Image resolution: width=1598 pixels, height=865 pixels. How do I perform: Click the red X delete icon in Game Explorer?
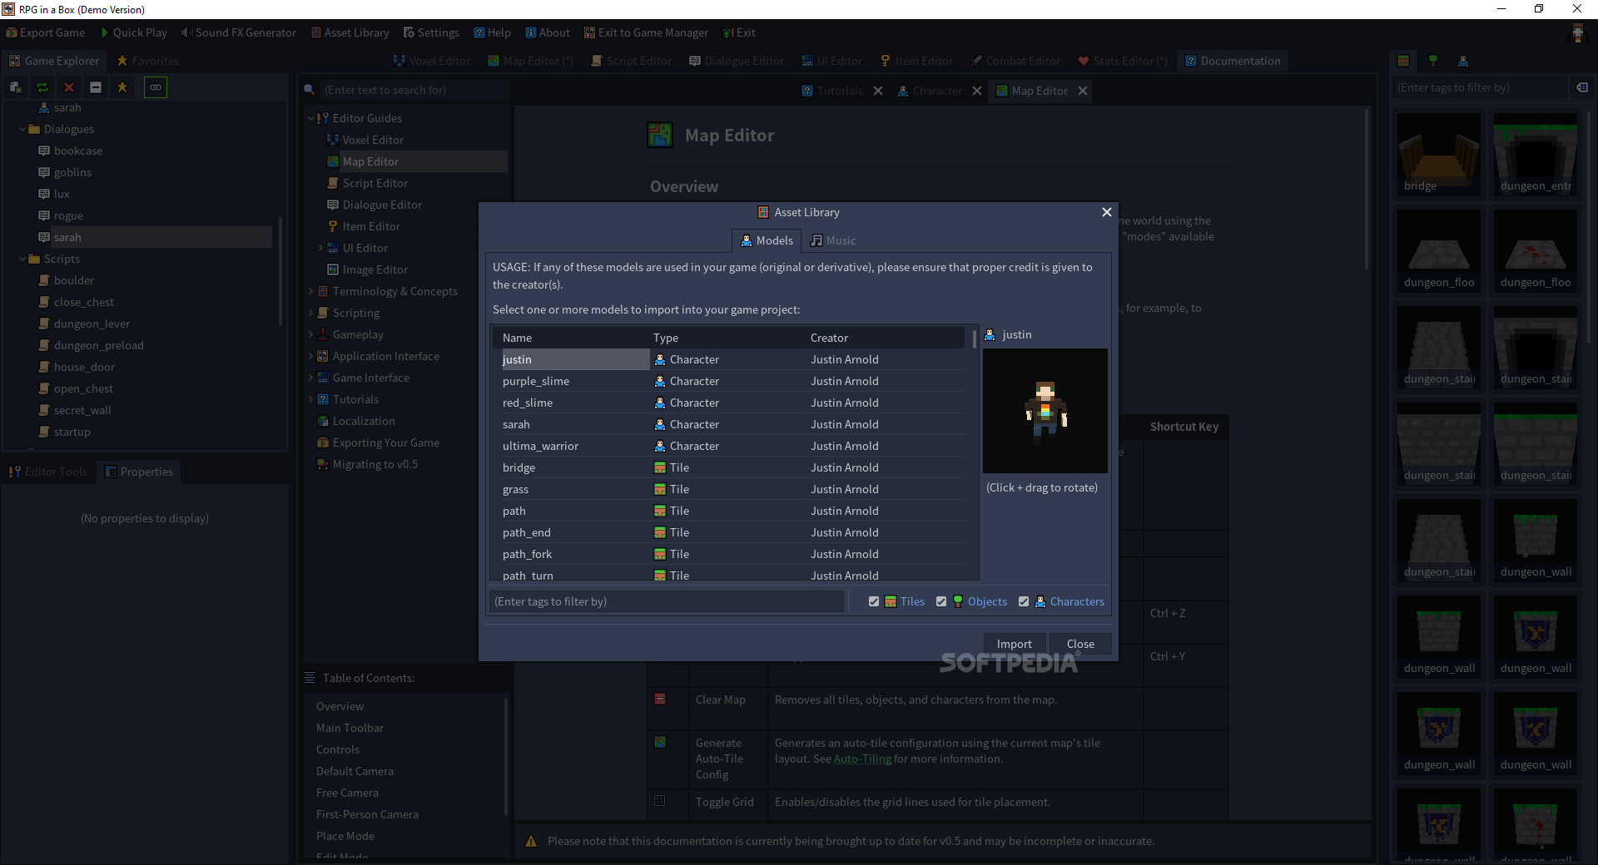69,87
